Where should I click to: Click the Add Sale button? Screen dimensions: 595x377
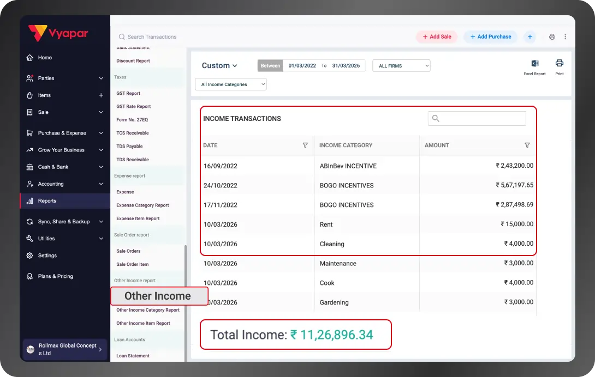pos(436,37)
